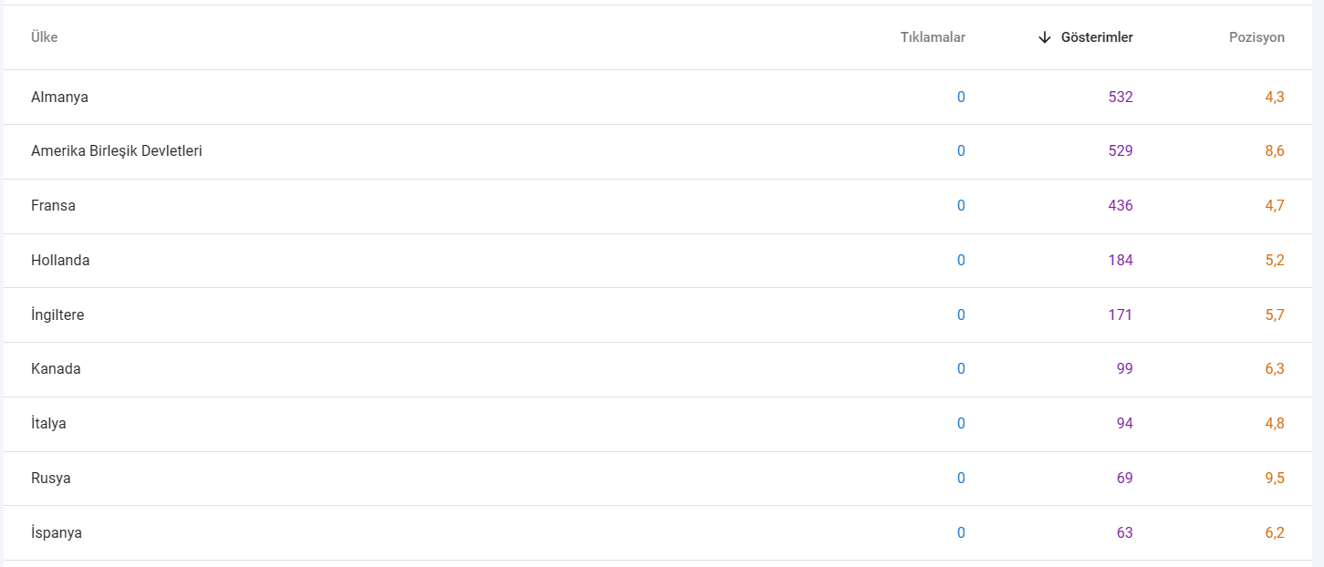Click position value 8,6
The image size is (1324, 567).
[1275, 151]
